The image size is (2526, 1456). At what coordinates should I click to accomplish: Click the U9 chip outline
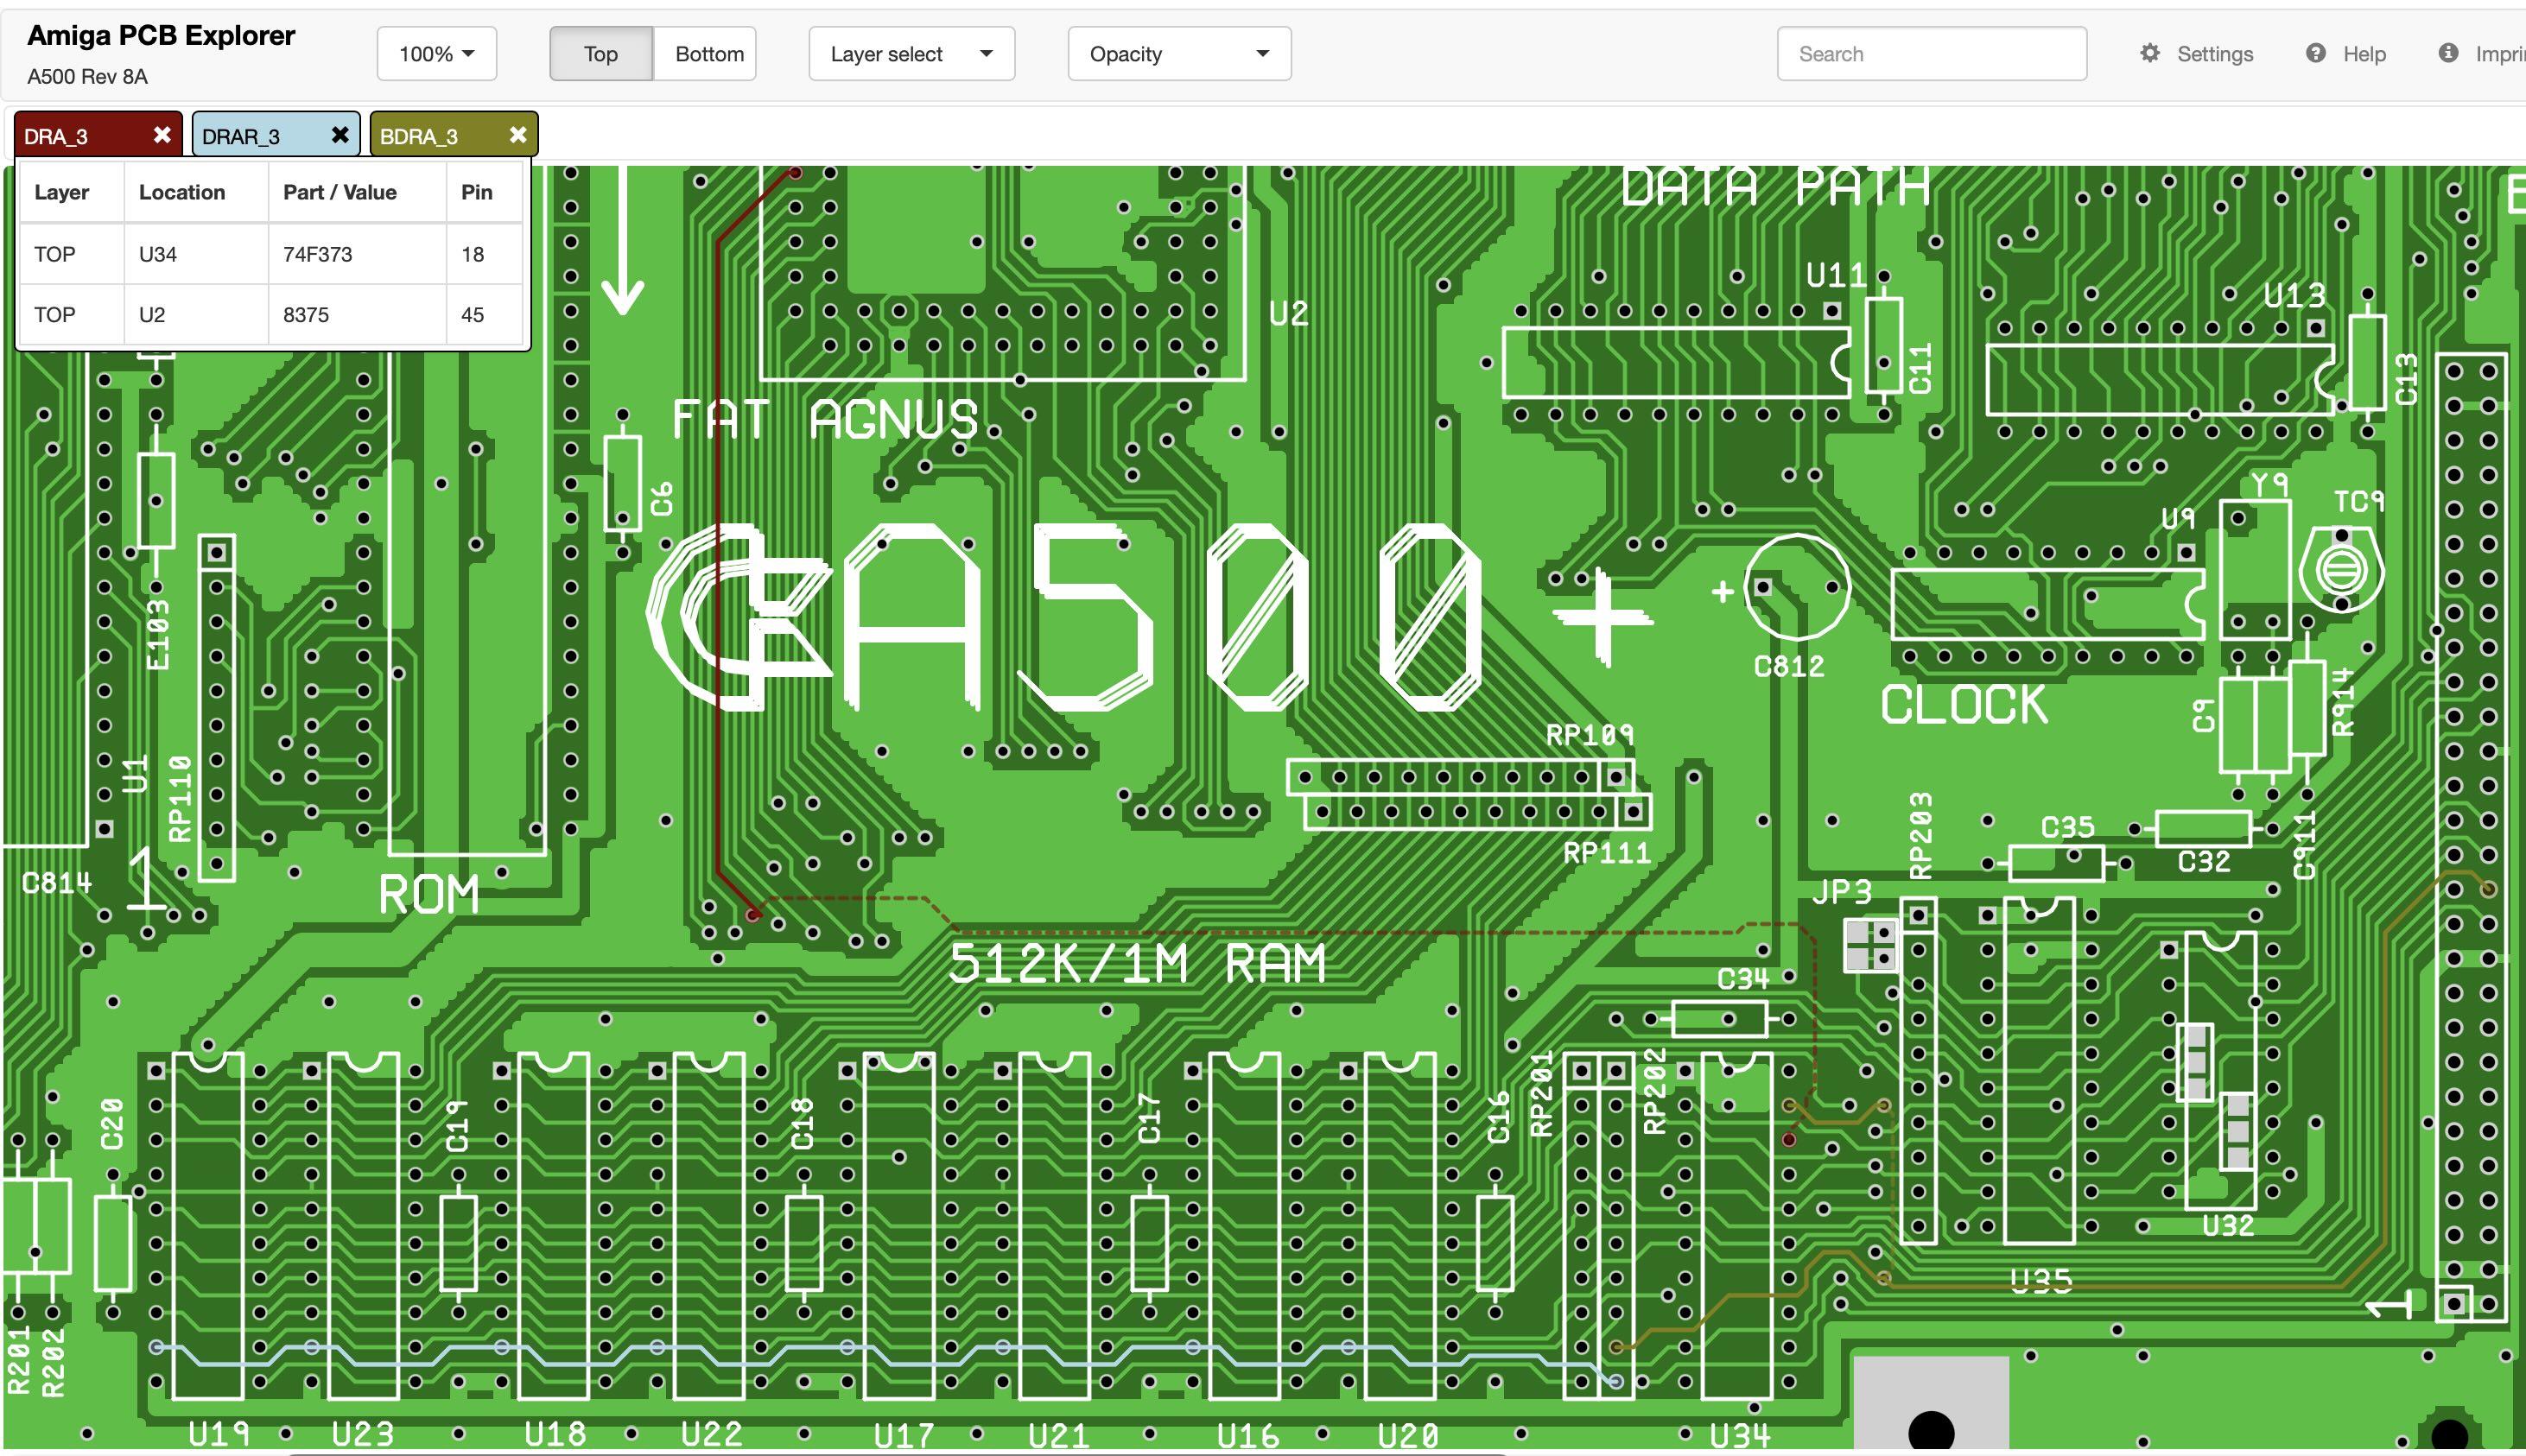pos(2047,604)
